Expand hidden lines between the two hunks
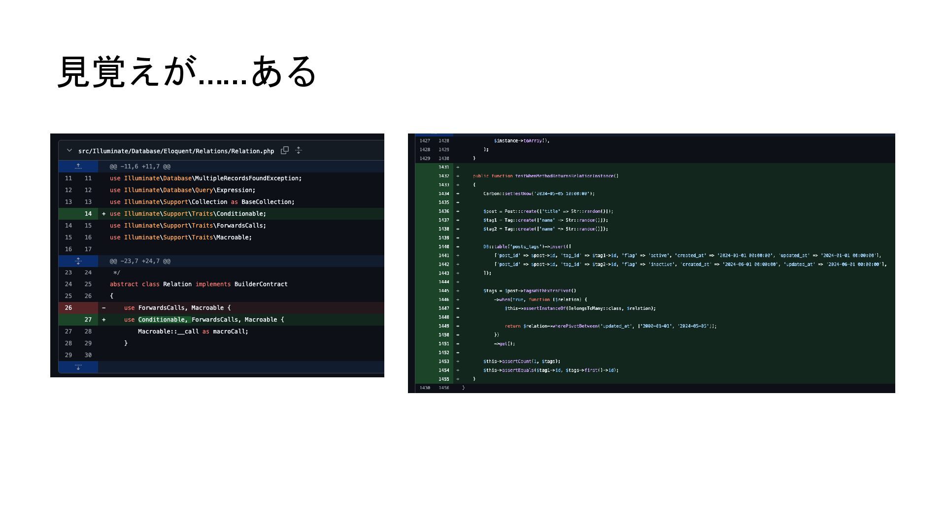946x532 pixels. point(78,261)
